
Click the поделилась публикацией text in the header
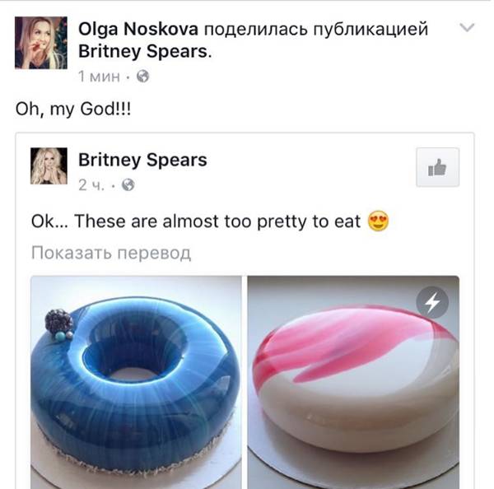click(x=316, y=30)
